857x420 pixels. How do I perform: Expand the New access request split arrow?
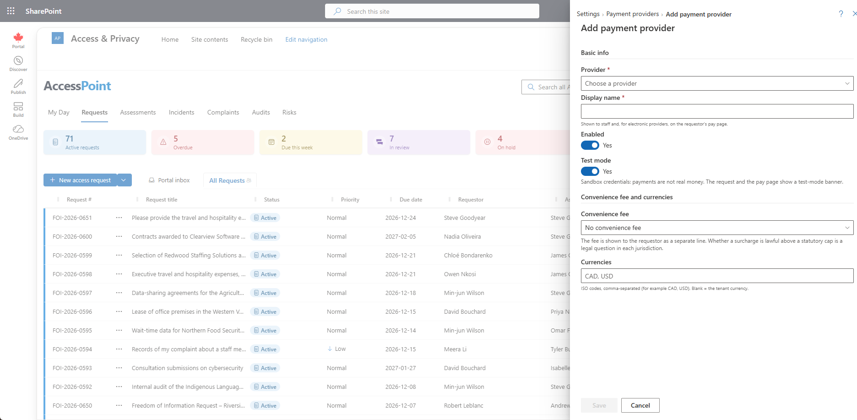pyautogui.click(x=124, y=180)
